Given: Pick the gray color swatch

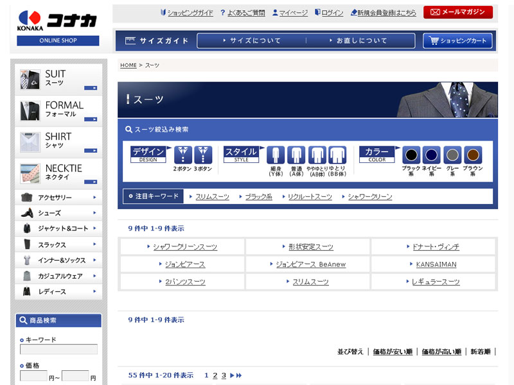Looking at the screenshot, I should pos(452,155).
